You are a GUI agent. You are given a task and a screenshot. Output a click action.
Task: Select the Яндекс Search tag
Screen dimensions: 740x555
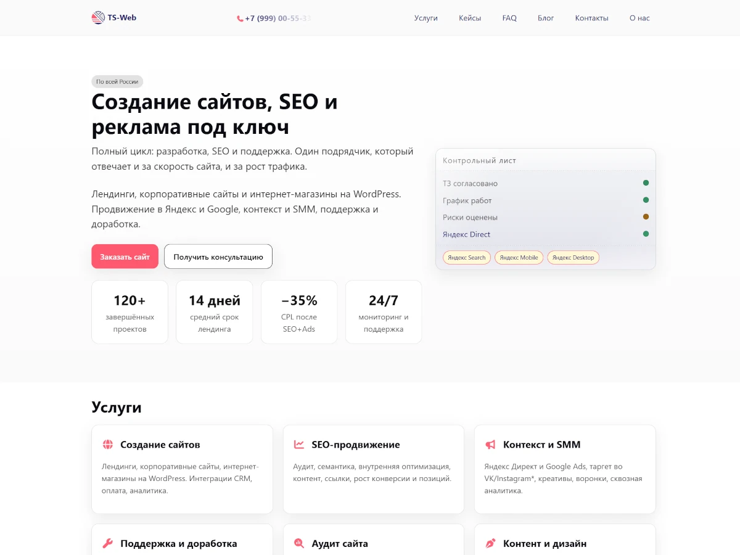(467, 258)
